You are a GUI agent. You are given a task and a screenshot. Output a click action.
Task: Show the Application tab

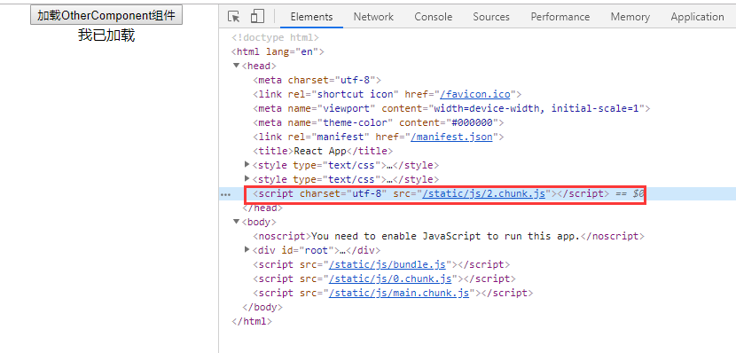pyautogui.click(x=697, y=17)
